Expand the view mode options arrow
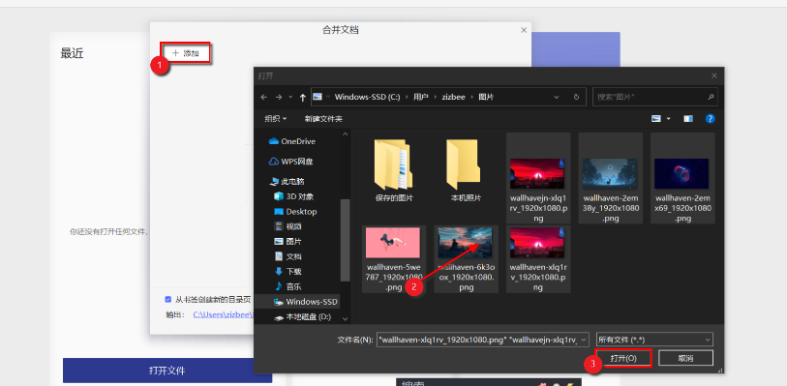This screenshot has width=787, height=386. click(669, 119)
